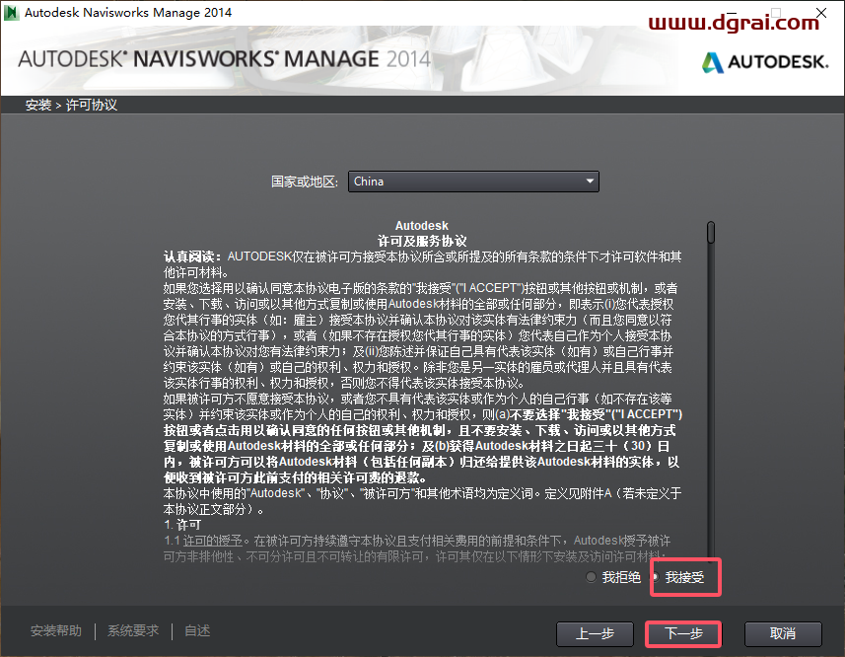Open the 系统要求 system requirements link

[x=133, y=630]
